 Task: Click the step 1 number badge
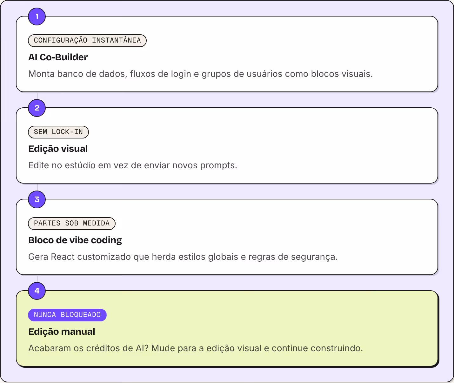37,17
